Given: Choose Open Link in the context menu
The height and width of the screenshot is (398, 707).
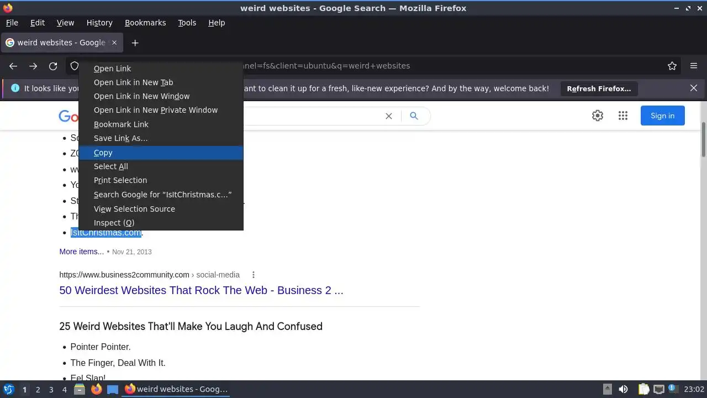Looking at the screenshot, I should (x=161, y=69).
